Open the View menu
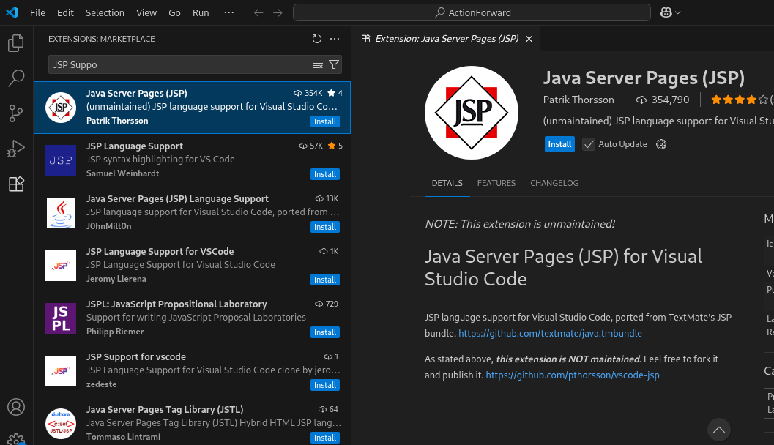Viewport: 774px width, 445px height. [x=146, y=13]
